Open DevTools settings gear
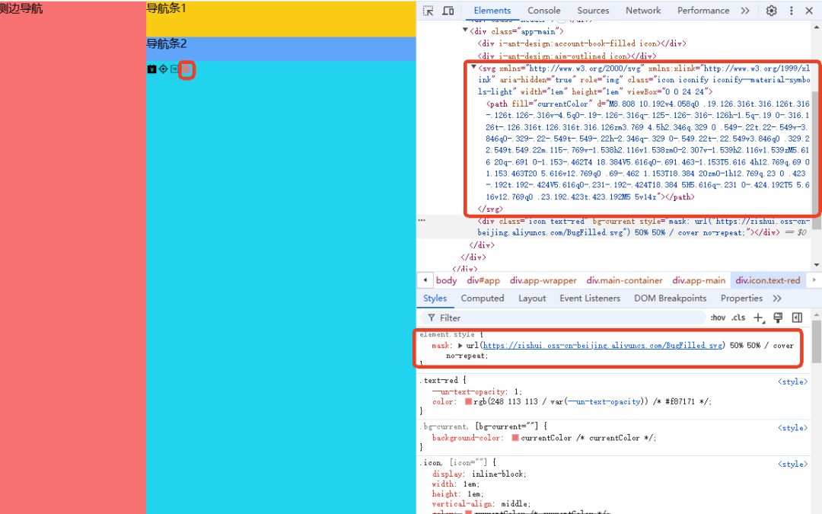 771,11
